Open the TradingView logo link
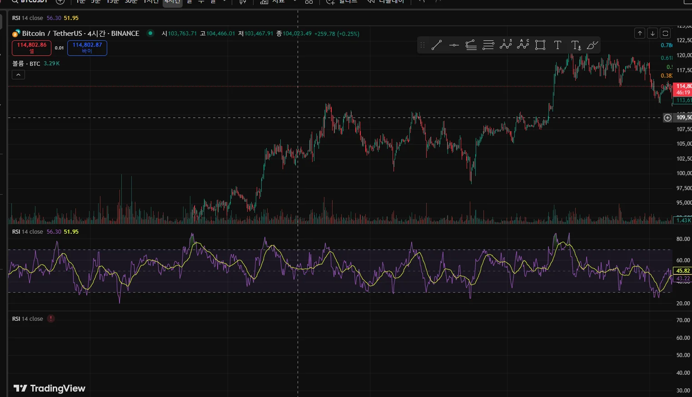The image size is (692, 397). pyautogui.click(x=49, y=388)
